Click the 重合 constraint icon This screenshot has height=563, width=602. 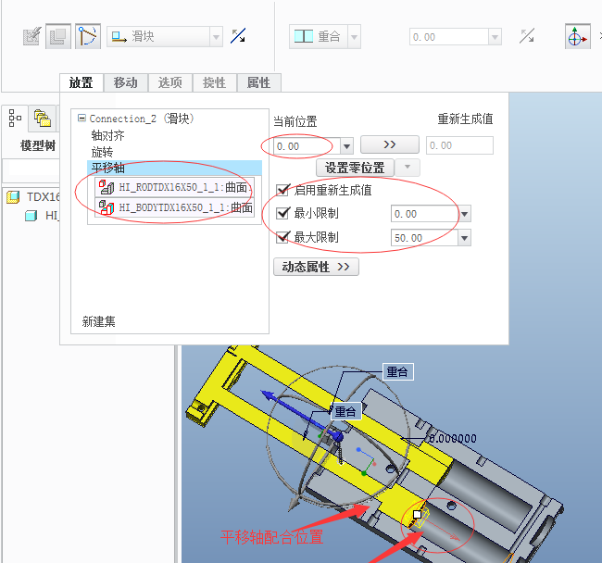coord(304,36)
